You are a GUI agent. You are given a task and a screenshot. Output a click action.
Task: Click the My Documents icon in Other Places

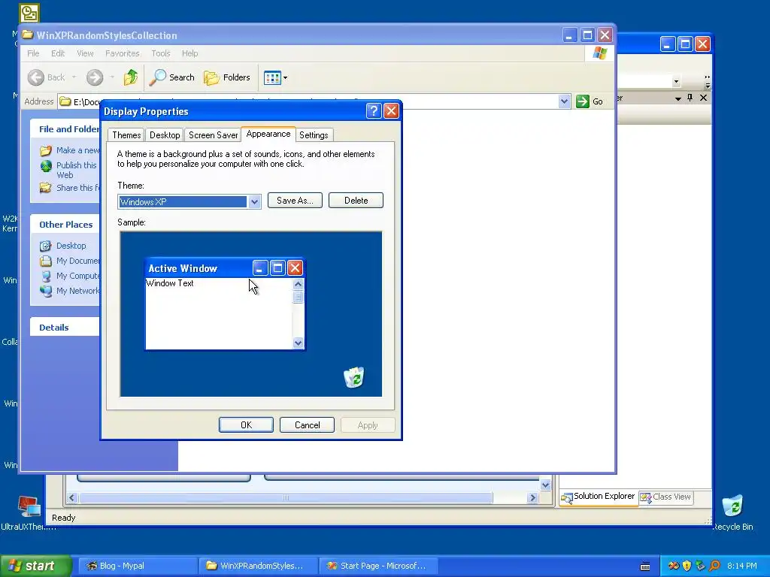pyautogui.click(x=46, y=261)
